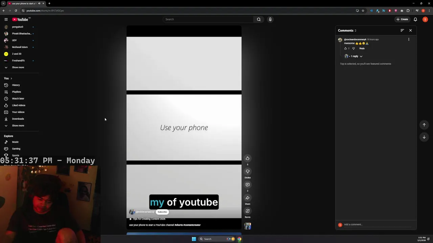Open the creator channel avatar on Short
This screenshot has width=433, height=243.
tap(132, 212)
